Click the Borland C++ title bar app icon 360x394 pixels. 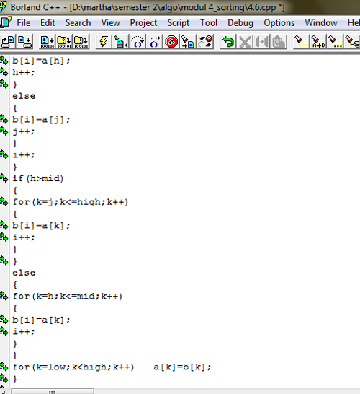pyautogui.click(x=2, y=6)
